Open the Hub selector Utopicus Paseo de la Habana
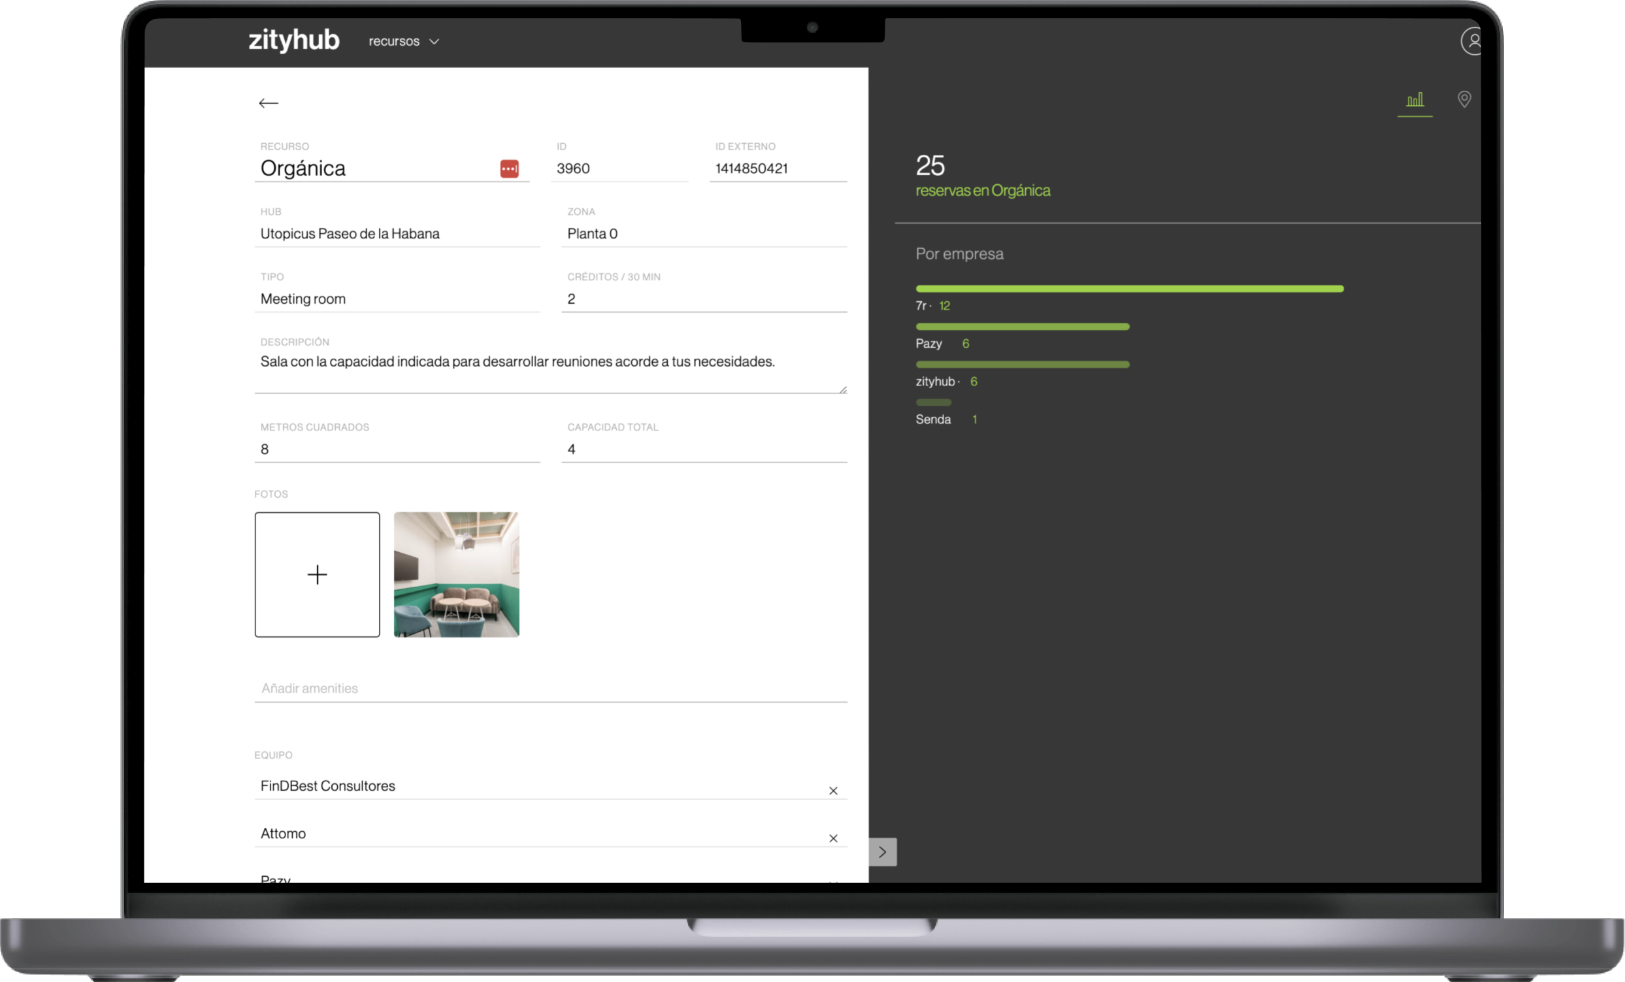 [397, 233]
